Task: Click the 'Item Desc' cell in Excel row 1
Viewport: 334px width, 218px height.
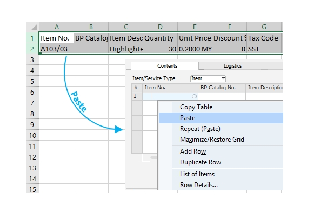Action: (126, 38)
